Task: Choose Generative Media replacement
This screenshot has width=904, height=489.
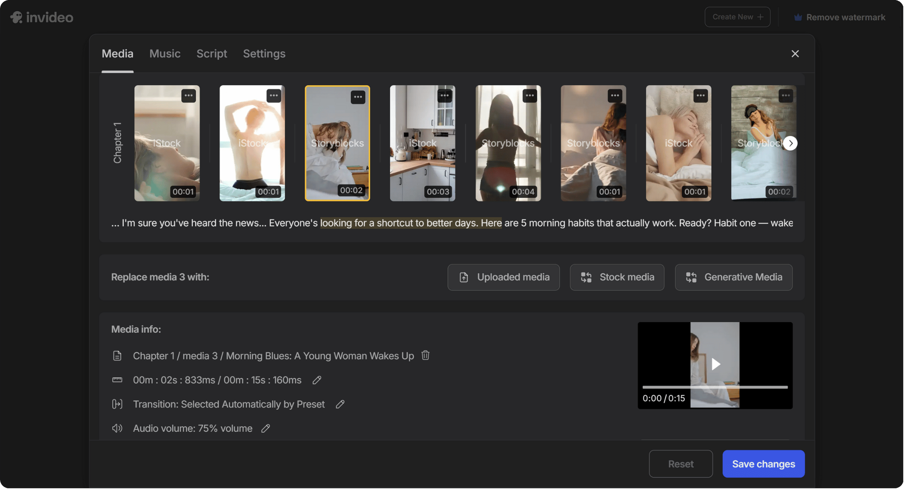Action: point(733,277)
